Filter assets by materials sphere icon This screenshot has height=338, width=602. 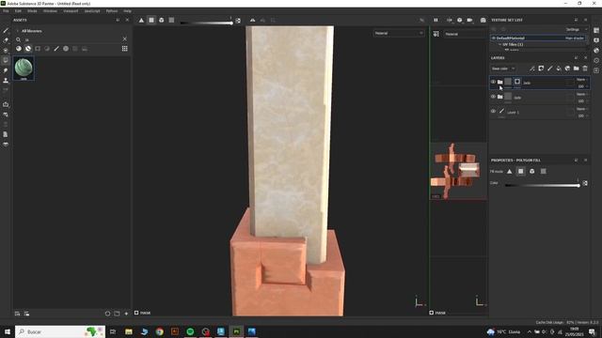[19, 49]
